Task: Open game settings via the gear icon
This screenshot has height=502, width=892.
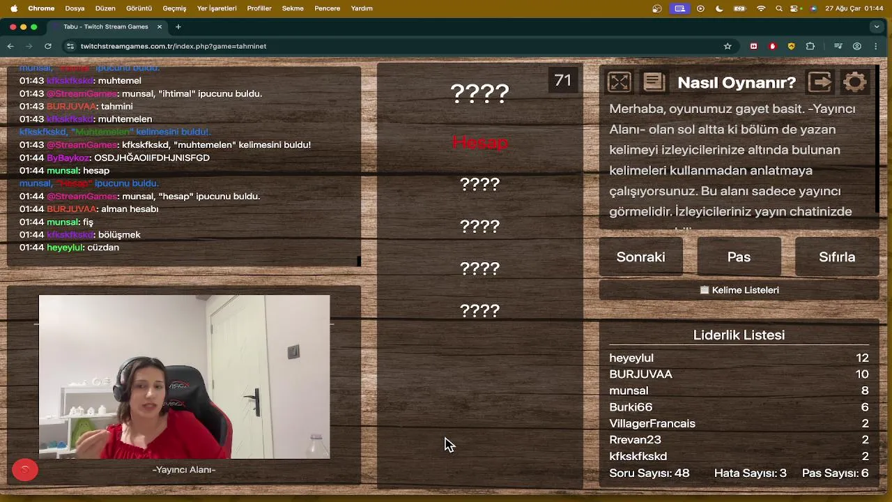Action: tap(854, 82)
